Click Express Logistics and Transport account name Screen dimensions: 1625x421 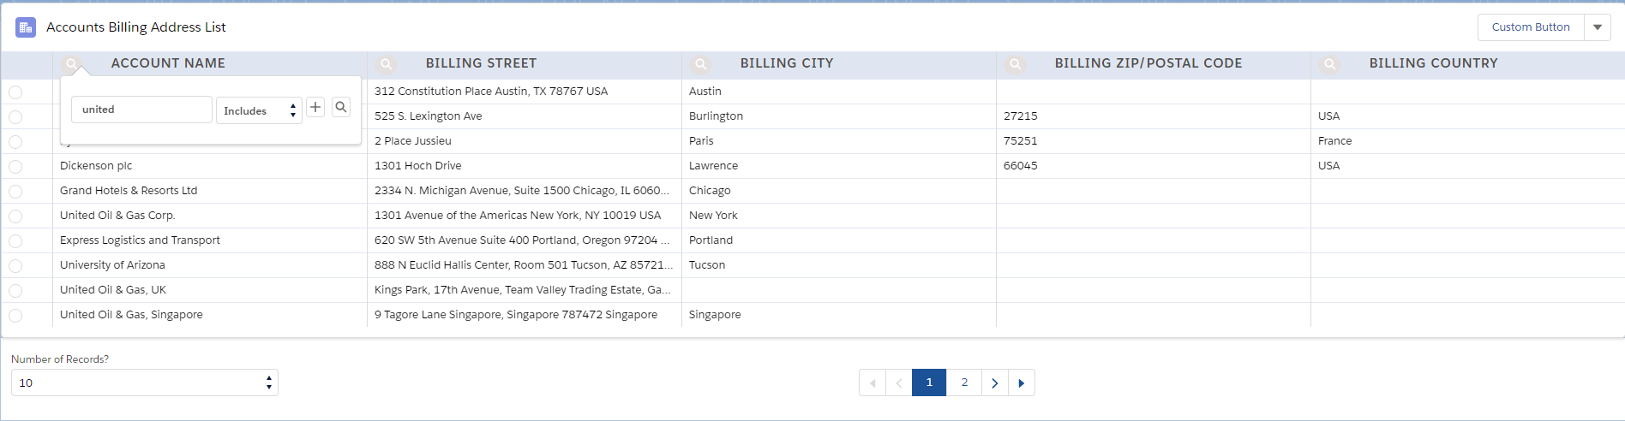coord(140,240)
